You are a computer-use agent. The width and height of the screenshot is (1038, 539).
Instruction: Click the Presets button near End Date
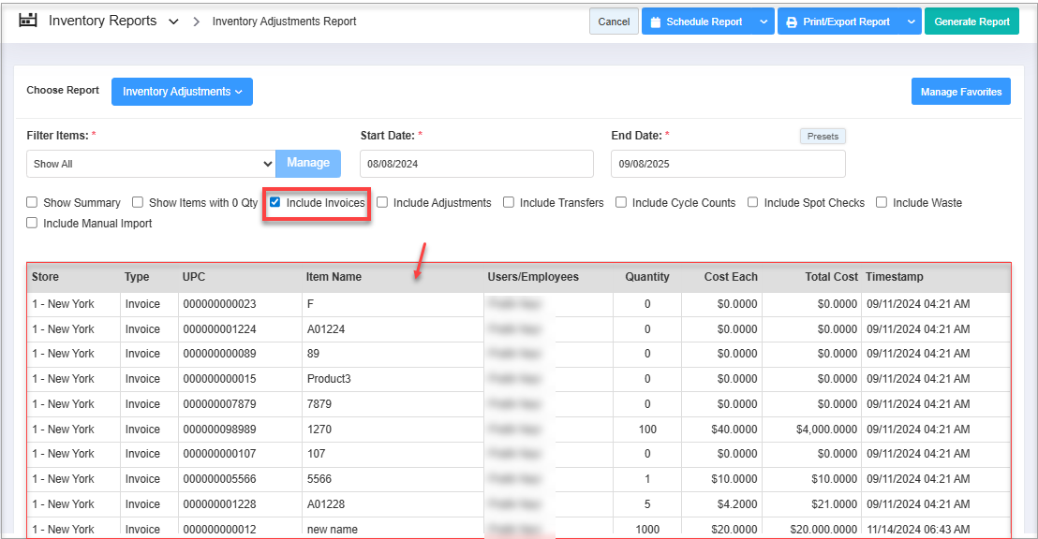pyautogui.click(x=823, y=137)
